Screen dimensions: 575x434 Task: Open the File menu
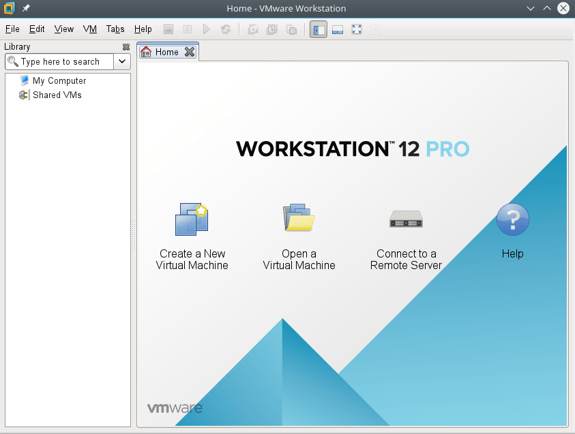tap(12, 29)
